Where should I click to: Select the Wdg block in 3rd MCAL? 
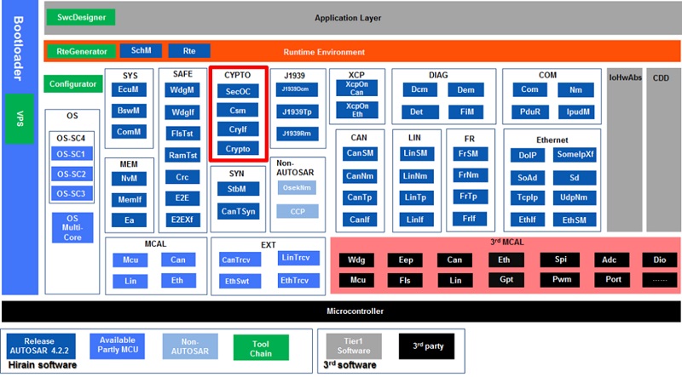[x=356, y=260]
